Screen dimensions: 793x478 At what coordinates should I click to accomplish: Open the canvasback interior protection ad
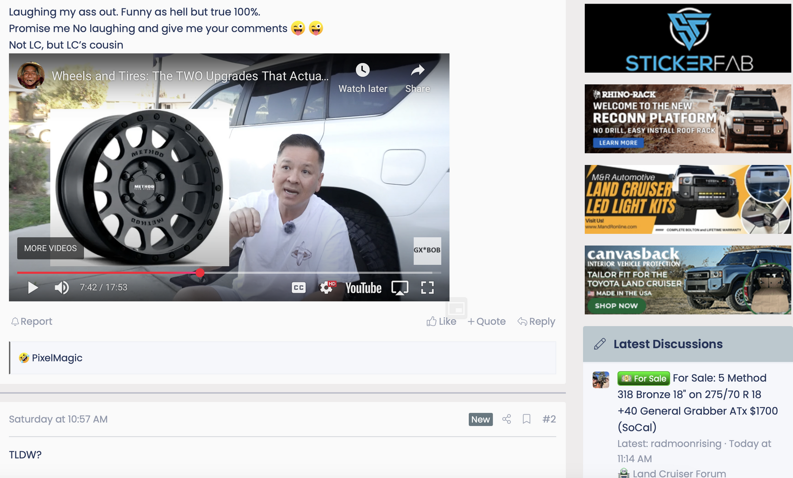688,280
